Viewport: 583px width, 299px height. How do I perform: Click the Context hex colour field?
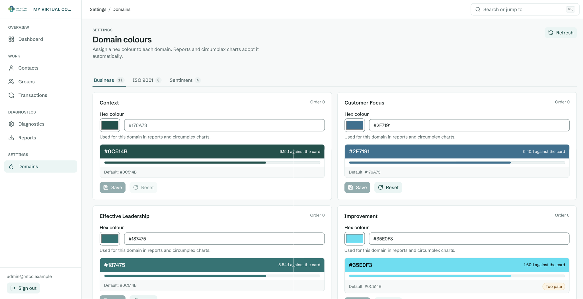coord(224,125)
